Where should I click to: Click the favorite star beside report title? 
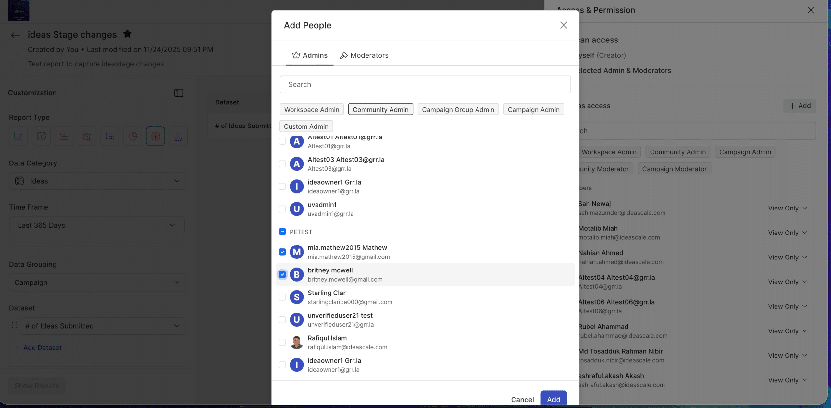(x=127, y=34)
